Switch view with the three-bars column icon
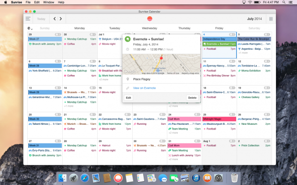This screenshot has width=297, height=185. [x=271, y=19]
